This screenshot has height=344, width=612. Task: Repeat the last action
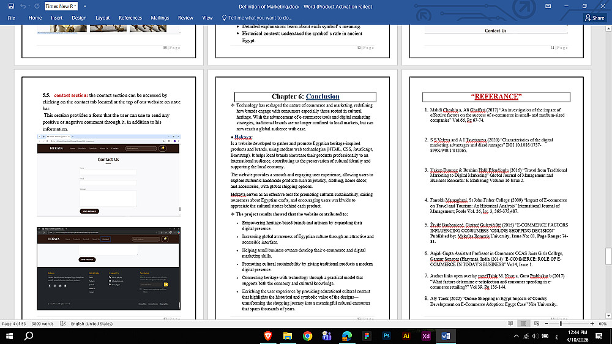pos(37,6)
